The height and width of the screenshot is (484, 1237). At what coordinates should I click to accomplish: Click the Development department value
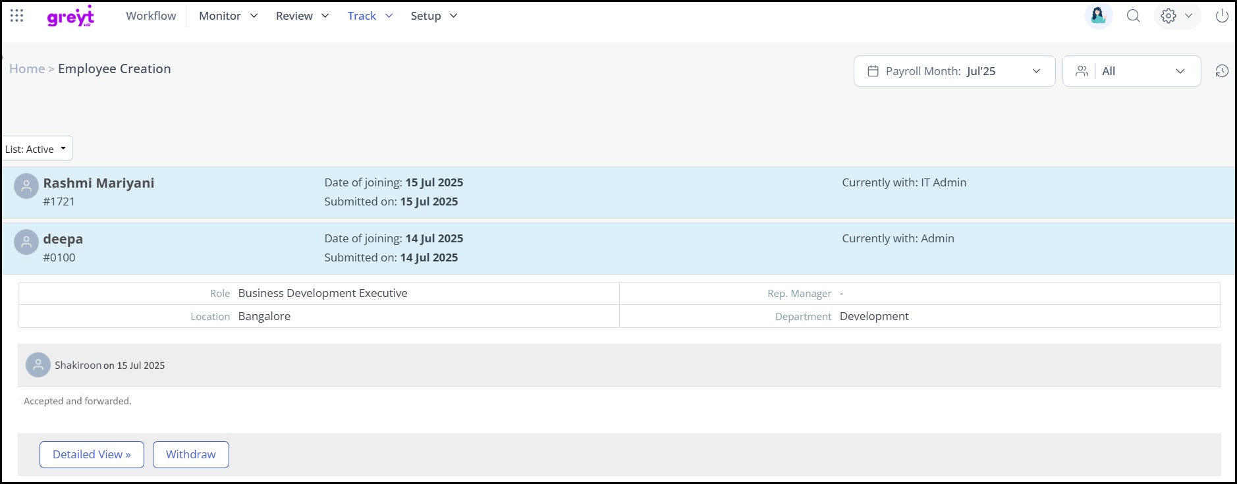coord(874,316)
